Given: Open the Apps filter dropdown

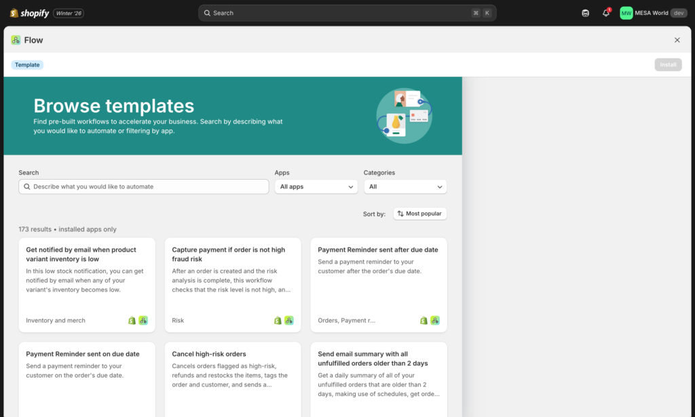Looking at the screenshot, I should coord(316,186).
